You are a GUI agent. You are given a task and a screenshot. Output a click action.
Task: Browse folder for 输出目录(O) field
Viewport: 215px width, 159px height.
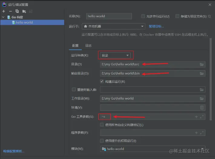pos(202,74)
